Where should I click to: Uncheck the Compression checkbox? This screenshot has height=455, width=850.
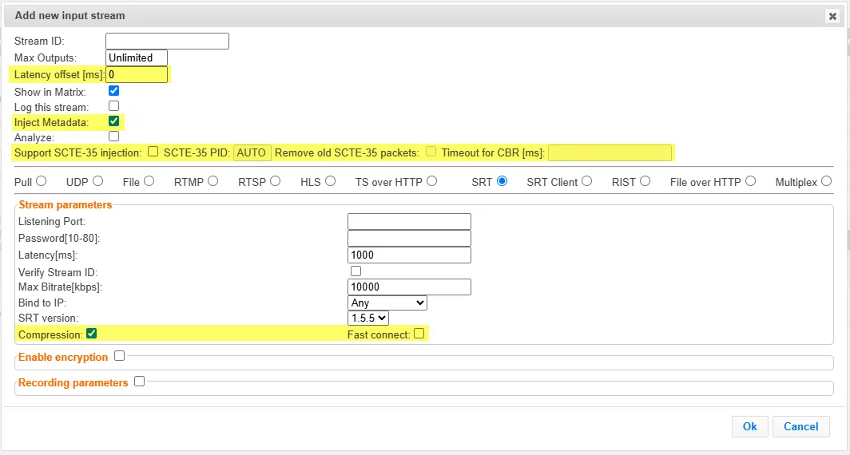[x=92, y=333]
